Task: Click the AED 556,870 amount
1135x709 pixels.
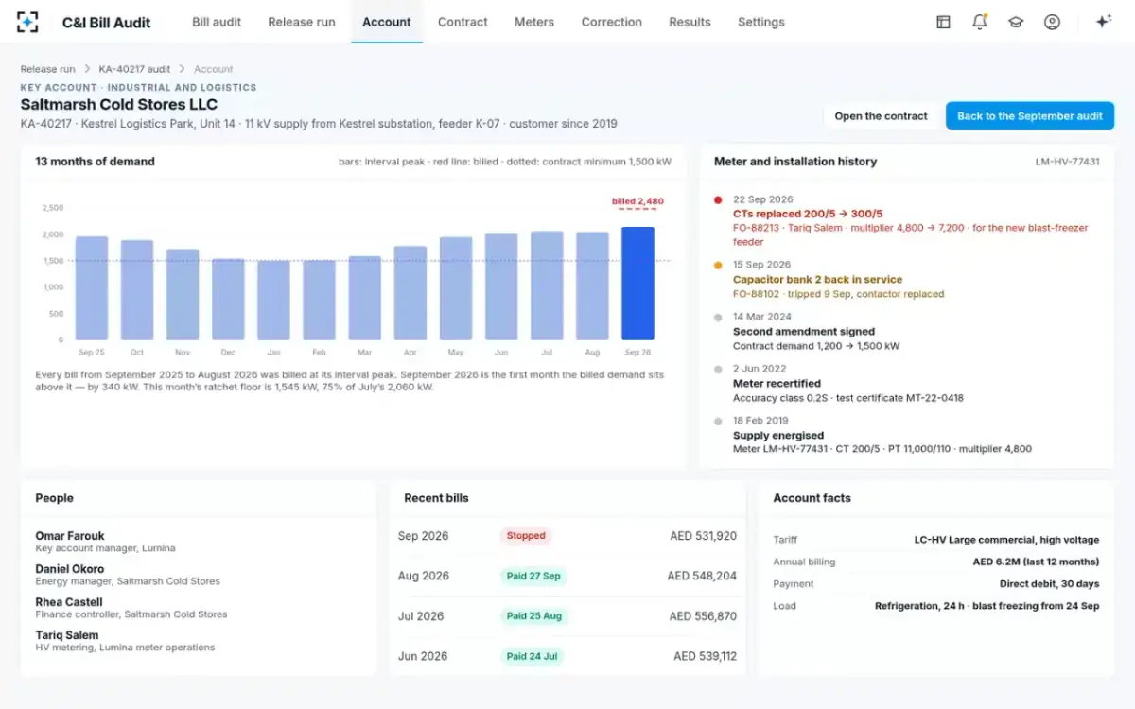Action: tap(703, 616)
